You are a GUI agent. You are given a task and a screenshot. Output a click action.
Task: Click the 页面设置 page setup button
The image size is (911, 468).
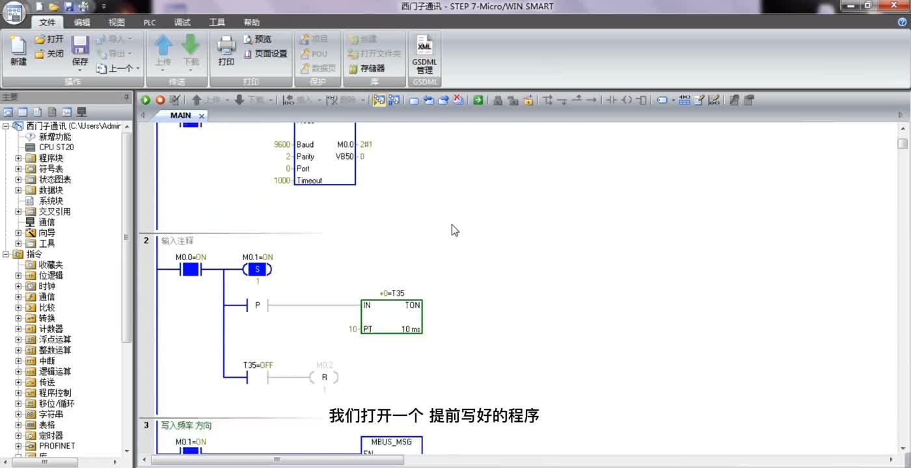tap(265, 54)
